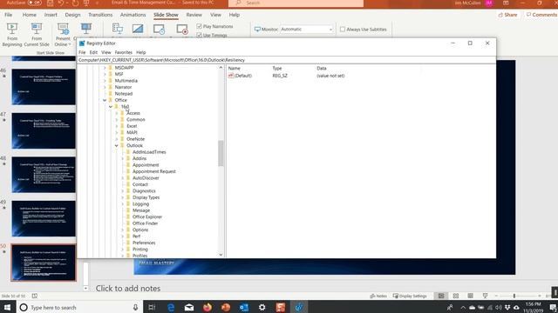Click the Record Slide Show icon
The width and height of the screenshot is (558, 313).
coord(182,30)
